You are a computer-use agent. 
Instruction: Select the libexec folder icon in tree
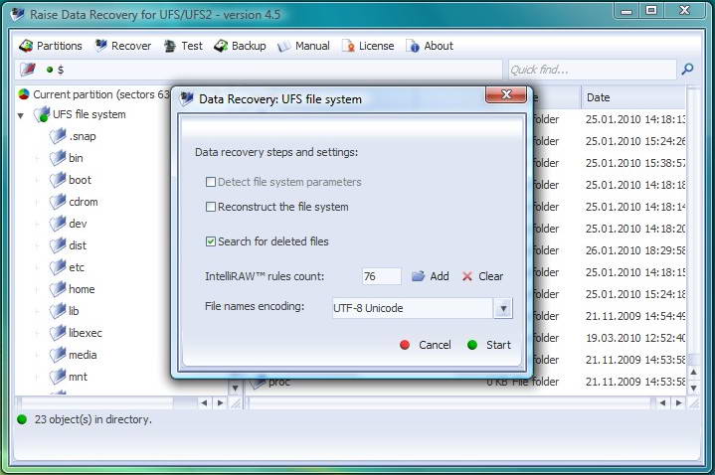click(58, 333)
